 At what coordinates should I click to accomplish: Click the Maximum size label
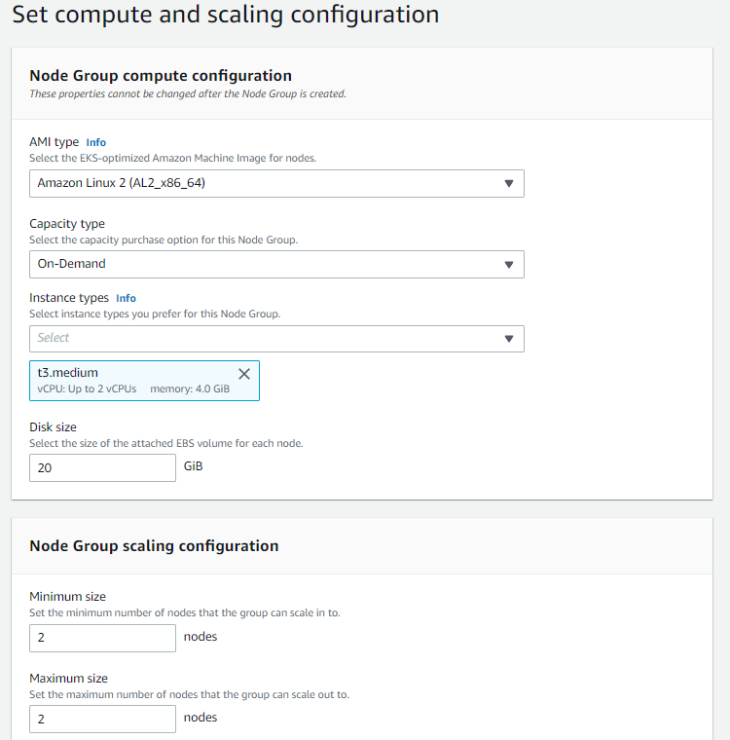click(68, 678)
